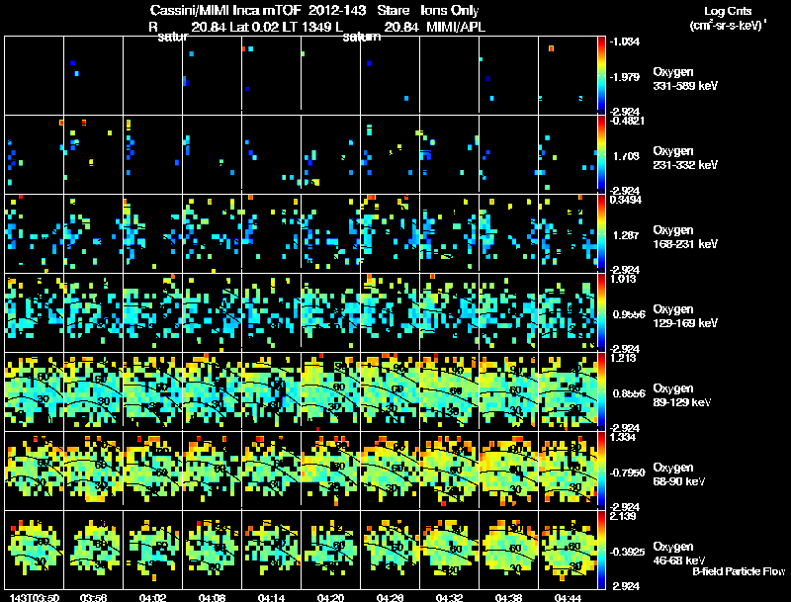The width and height of the screenshot is (791, 602).
Task: Choose the Oxygen 46-68 keV image at 143T03:50
Action: (x=35, y=550)
